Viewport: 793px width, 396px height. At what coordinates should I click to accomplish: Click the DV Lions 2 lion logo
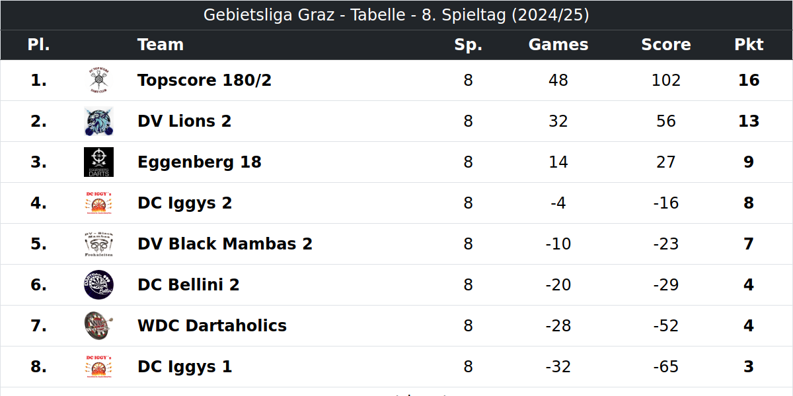[98, 121]
